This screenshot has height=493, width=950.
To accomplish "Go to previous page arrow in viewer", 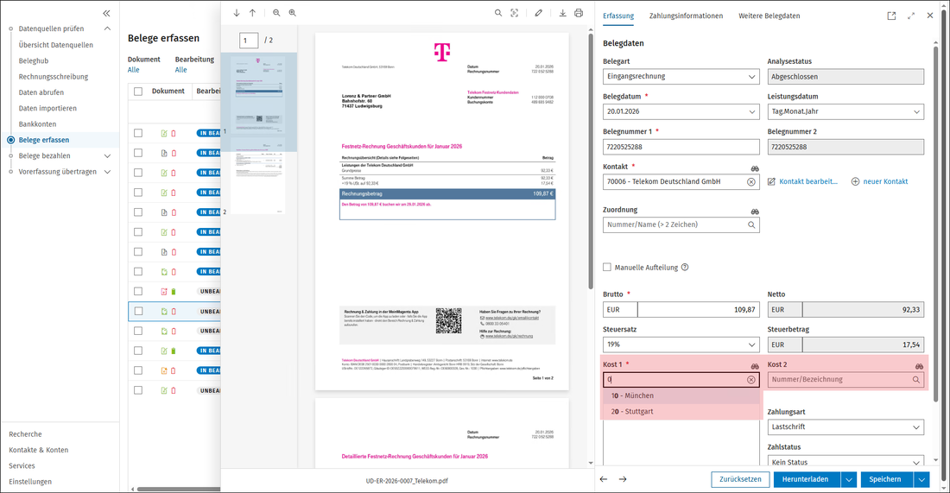I will coord(253,13).
